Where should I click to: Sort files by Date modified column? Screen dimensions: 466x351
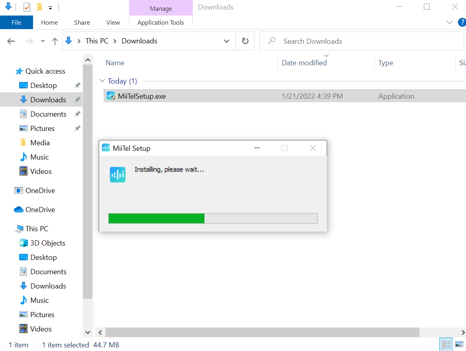tap(304, 62)
